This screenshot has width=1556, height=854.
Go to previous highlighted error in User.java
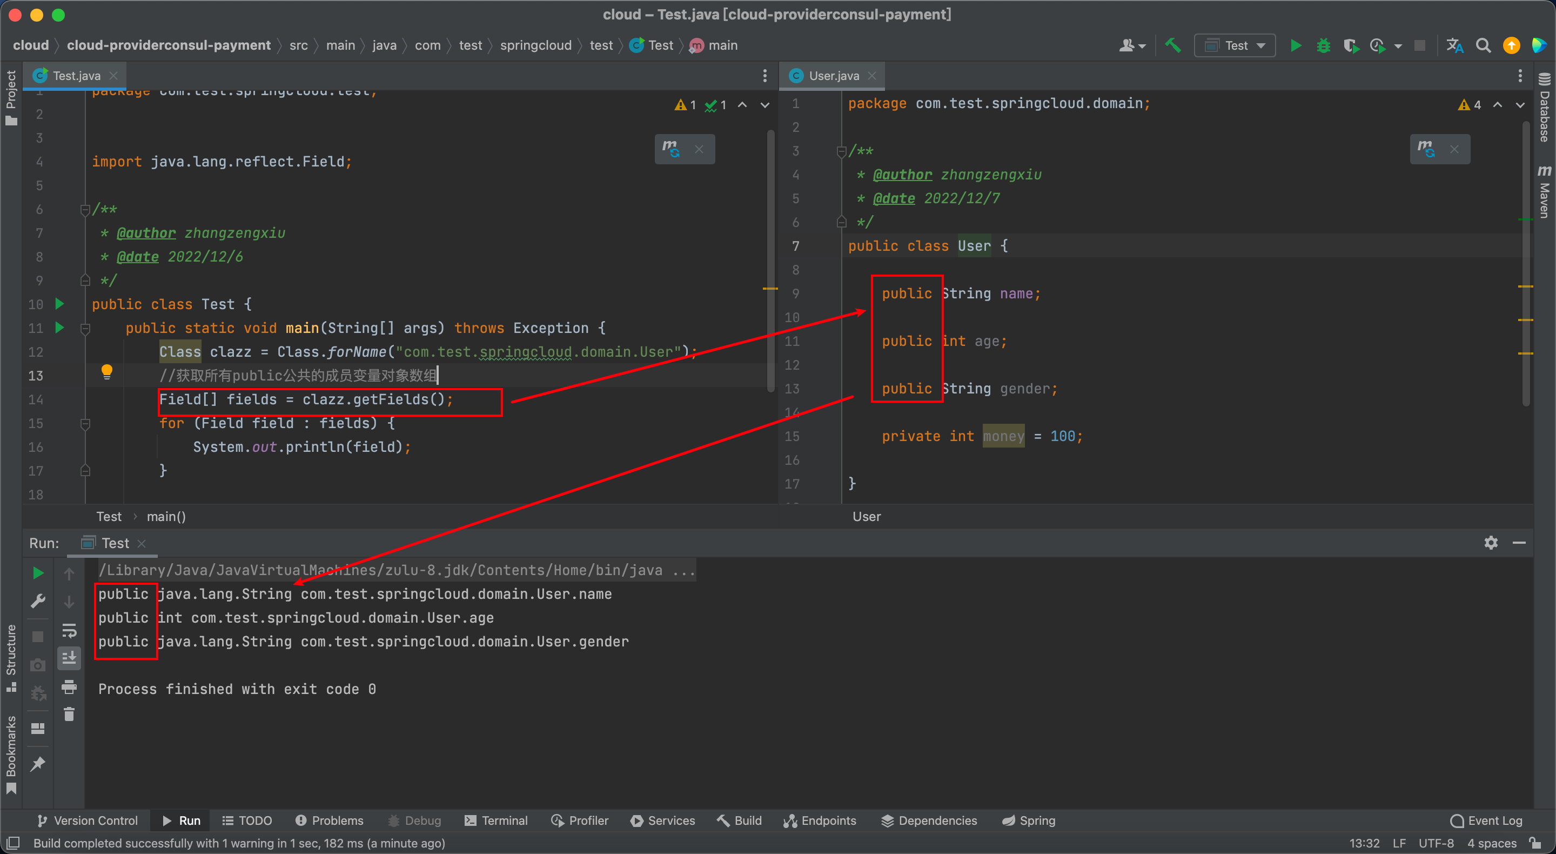[x=1498, y=105]
